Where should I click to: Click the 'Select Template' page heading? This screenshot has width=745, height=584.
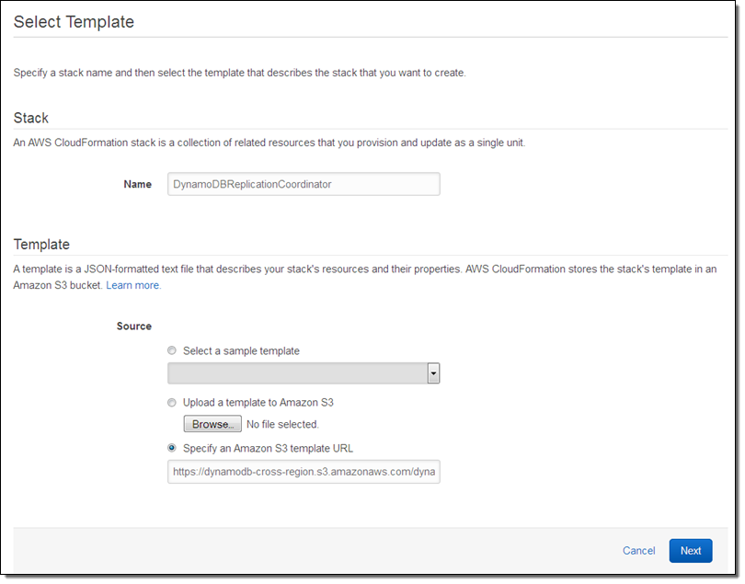74,22
